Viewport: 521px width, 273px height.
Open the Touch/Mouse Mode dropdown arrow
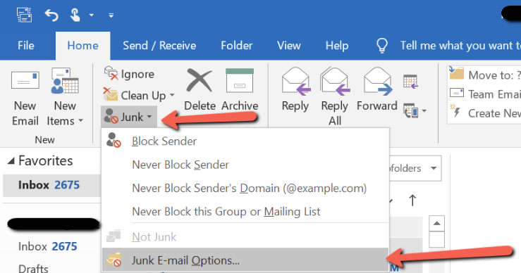[x=92, y=15]
